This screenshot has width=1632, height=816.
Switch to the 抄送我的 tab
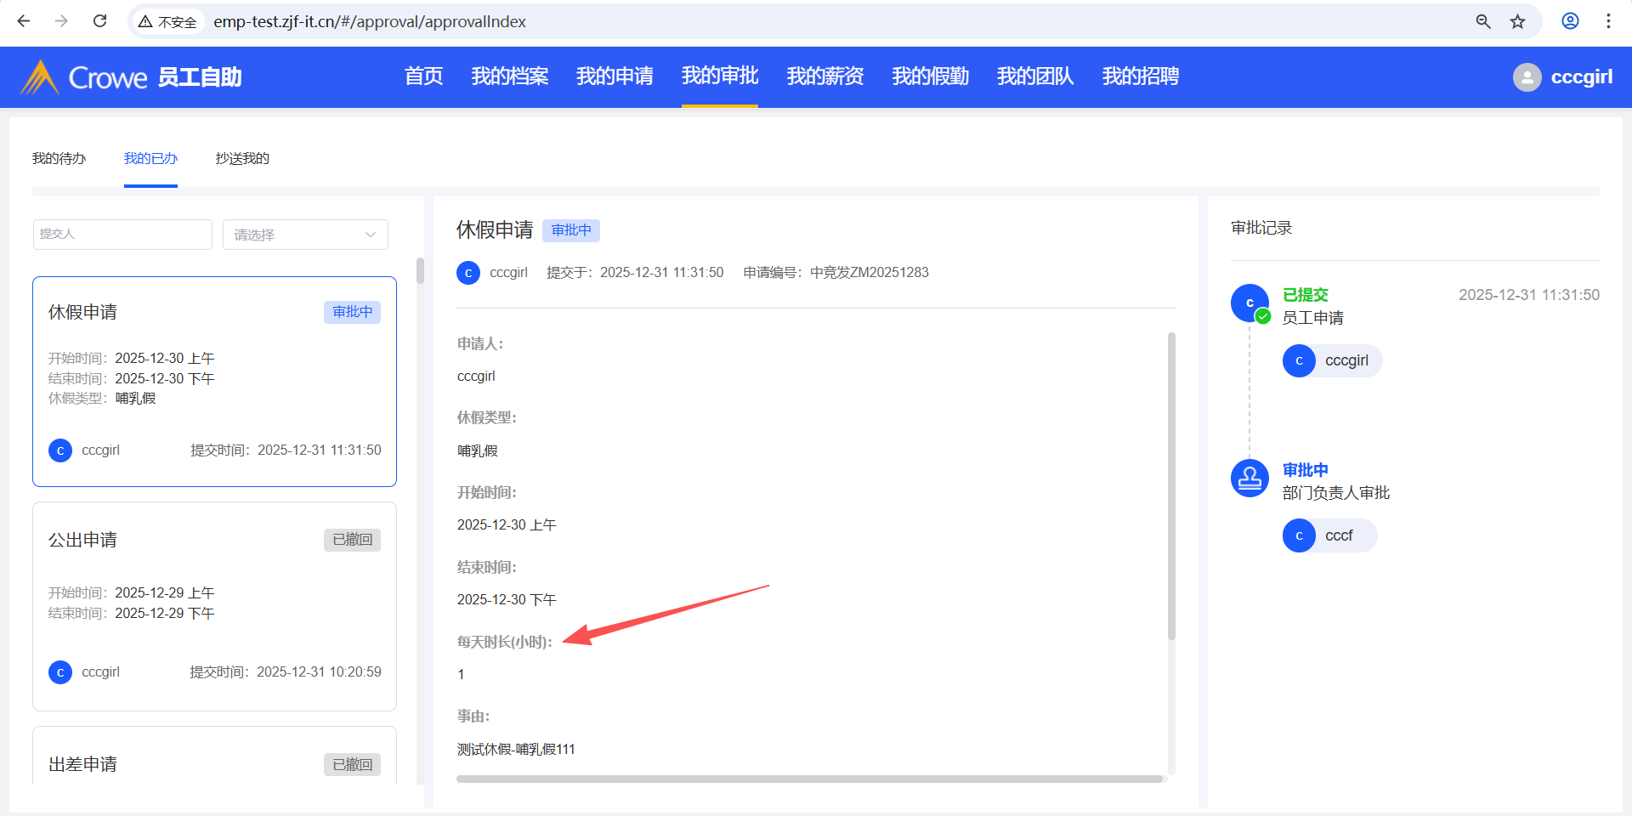242,159
